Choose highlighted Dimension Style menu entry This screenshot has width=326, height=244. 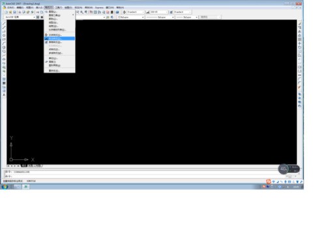coord(59,38)
